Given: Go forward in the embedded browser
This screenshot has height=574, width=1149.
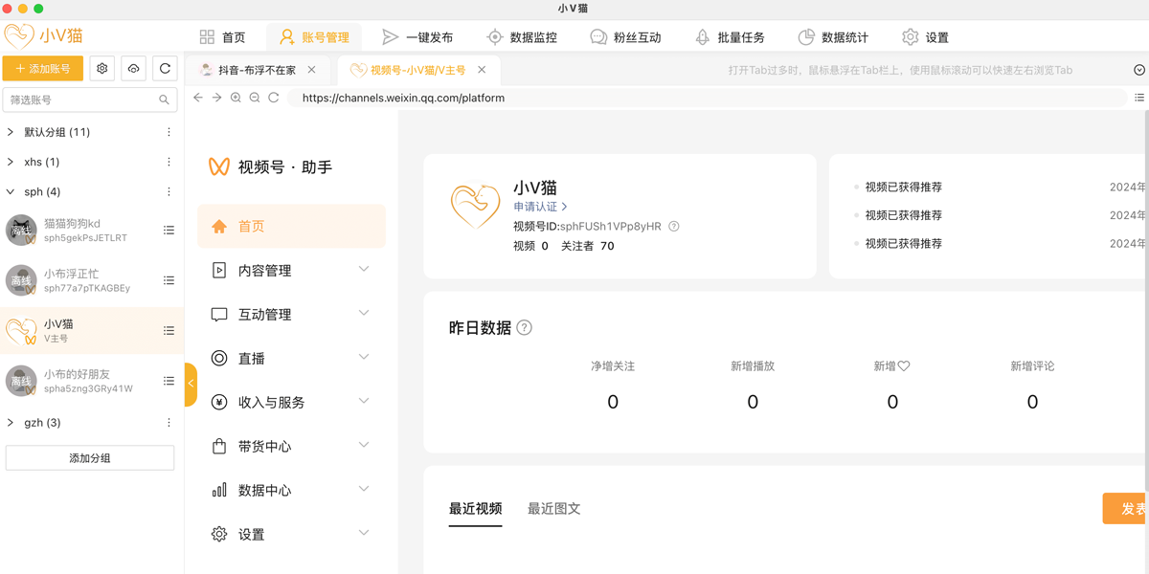Looking at the screenshot, I should 217,98.
